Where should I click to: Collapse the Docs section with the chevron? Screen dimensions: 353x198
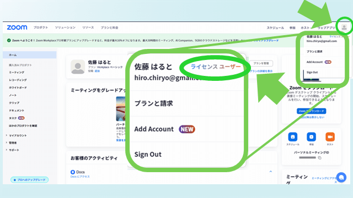pos(271,172)
